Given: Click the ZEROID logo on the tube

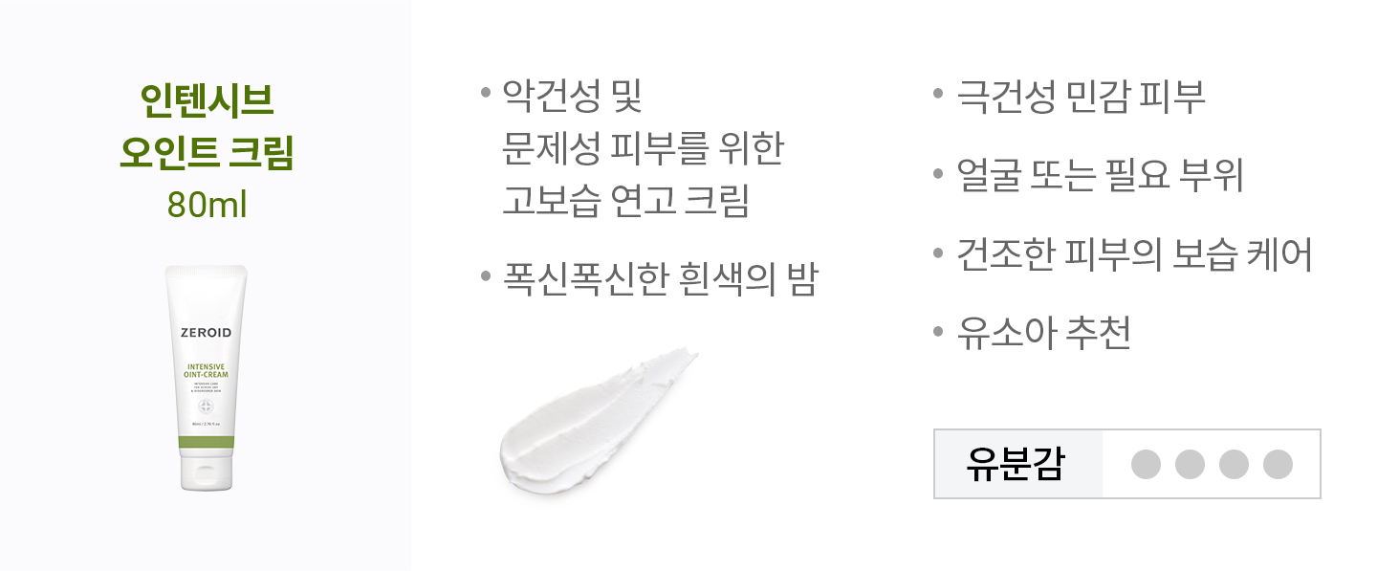Looking at the screenshot, I should tap(206, 333).
